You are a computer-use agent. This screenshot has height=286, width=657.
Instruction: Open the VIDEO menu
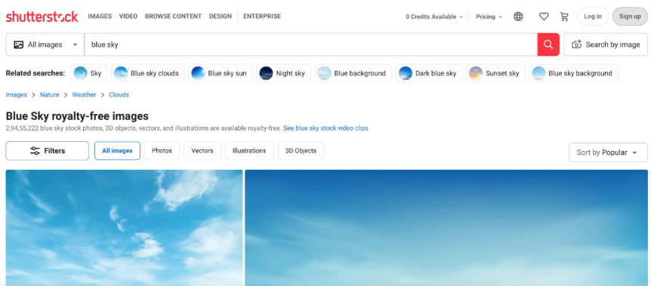(x=128, y=17)
